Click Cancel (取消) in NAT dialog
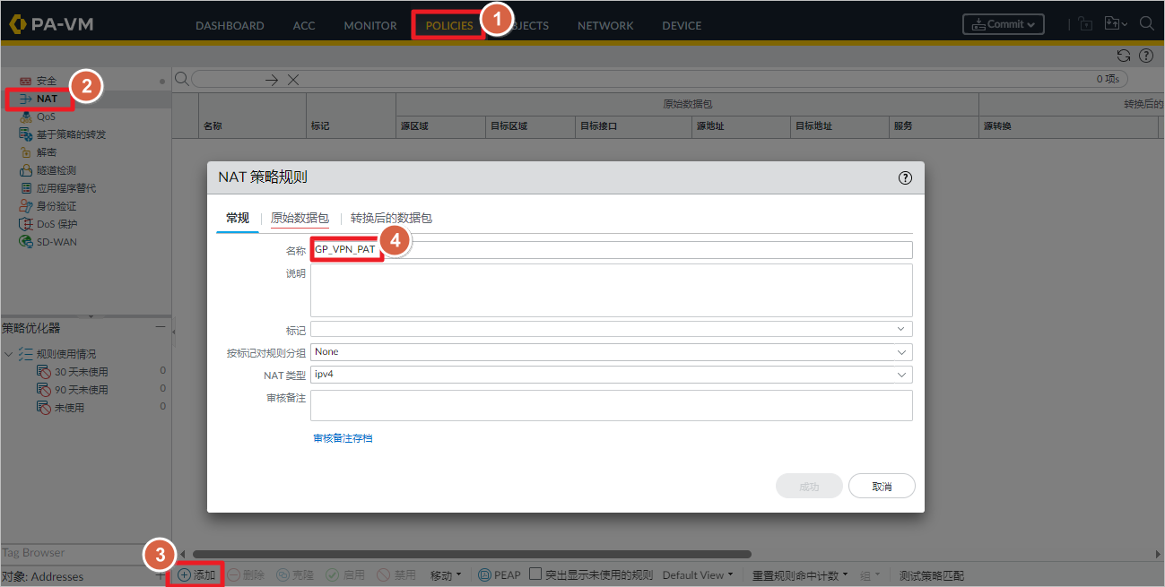 [x=882, y=486]
